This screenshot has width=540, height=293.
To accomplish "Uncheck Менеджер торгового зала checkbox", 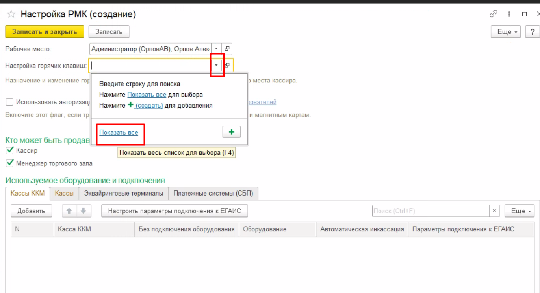I will (10, 163).
